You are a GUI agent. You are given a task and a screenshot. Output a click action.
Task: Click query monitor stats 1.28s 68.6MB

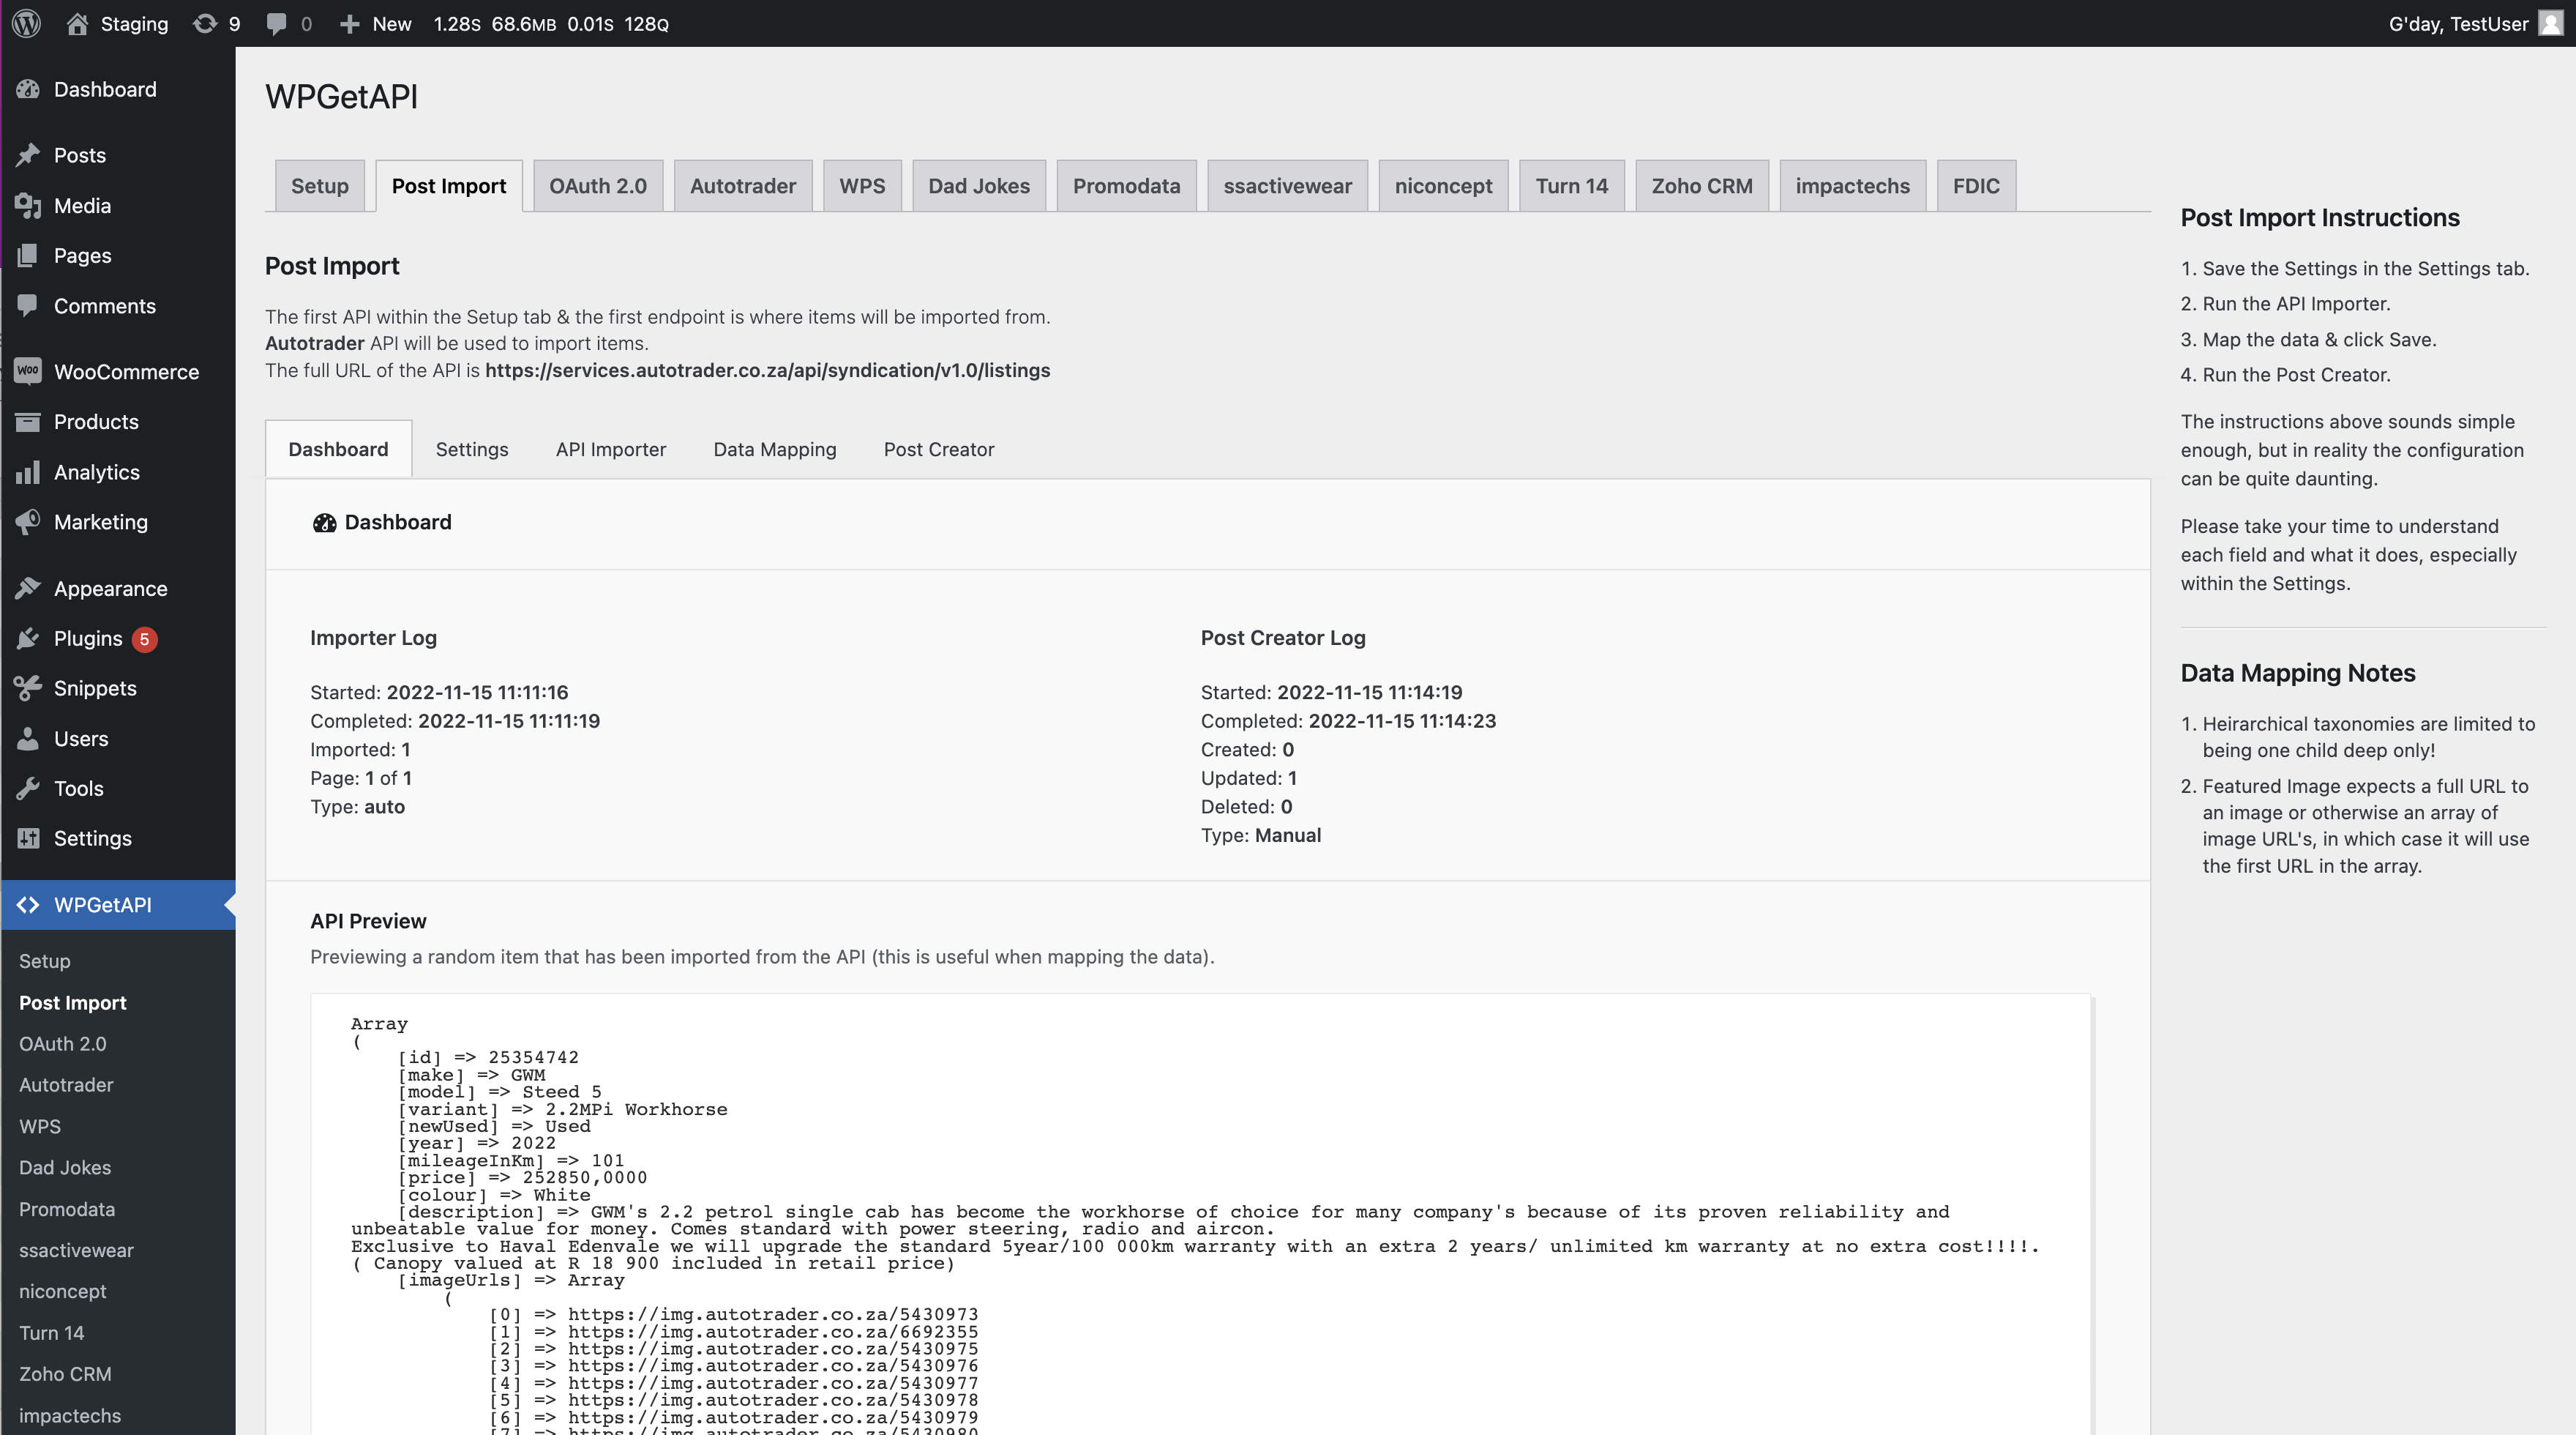click(x=551, y=23)
